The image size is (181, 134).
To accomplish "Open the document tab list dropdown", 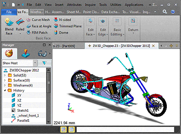I will coord(177,46).
